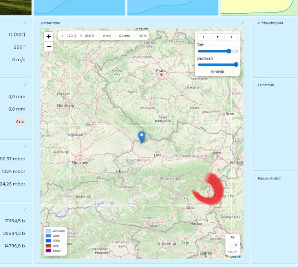This screenshot has width=298, height=267.
Task: Zoom out on the weather radar map
Action: click(49, 46)
